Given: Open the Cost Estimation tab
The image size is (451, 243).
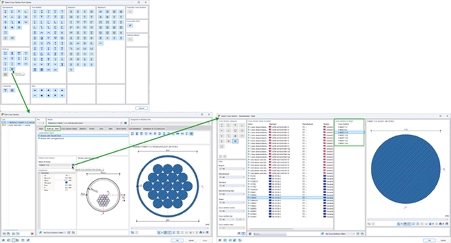Looking at the screenshot, I should pos(135,129).
